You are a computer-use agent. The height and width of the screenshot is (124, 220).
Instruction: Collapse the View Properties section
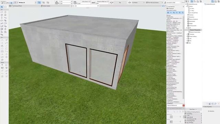203,107
